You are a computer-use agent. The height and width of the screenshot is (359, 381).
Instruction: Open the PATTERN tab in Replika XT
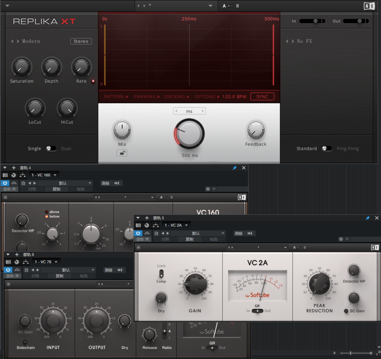(x=116, y=97)
